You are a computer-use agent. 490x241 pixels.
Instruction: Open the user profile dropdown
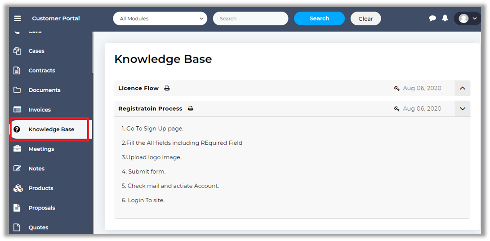pos(468,18)
